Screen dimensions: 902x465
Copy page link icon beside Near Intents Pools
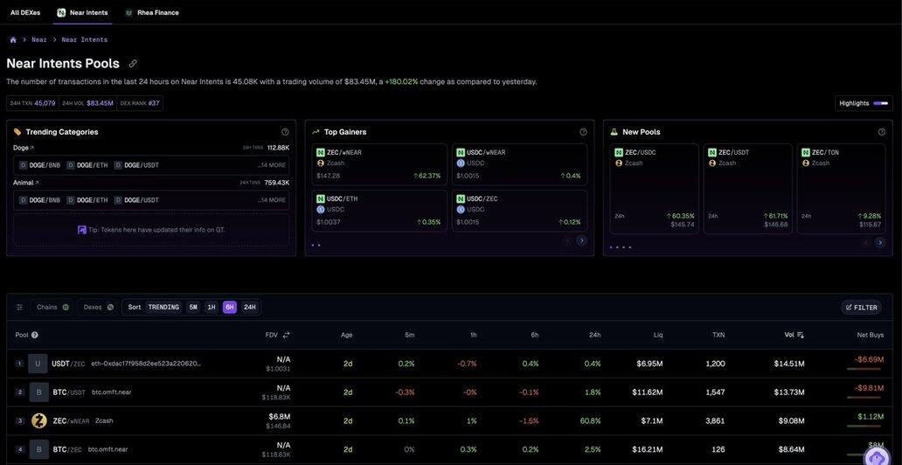click(133, 64)
